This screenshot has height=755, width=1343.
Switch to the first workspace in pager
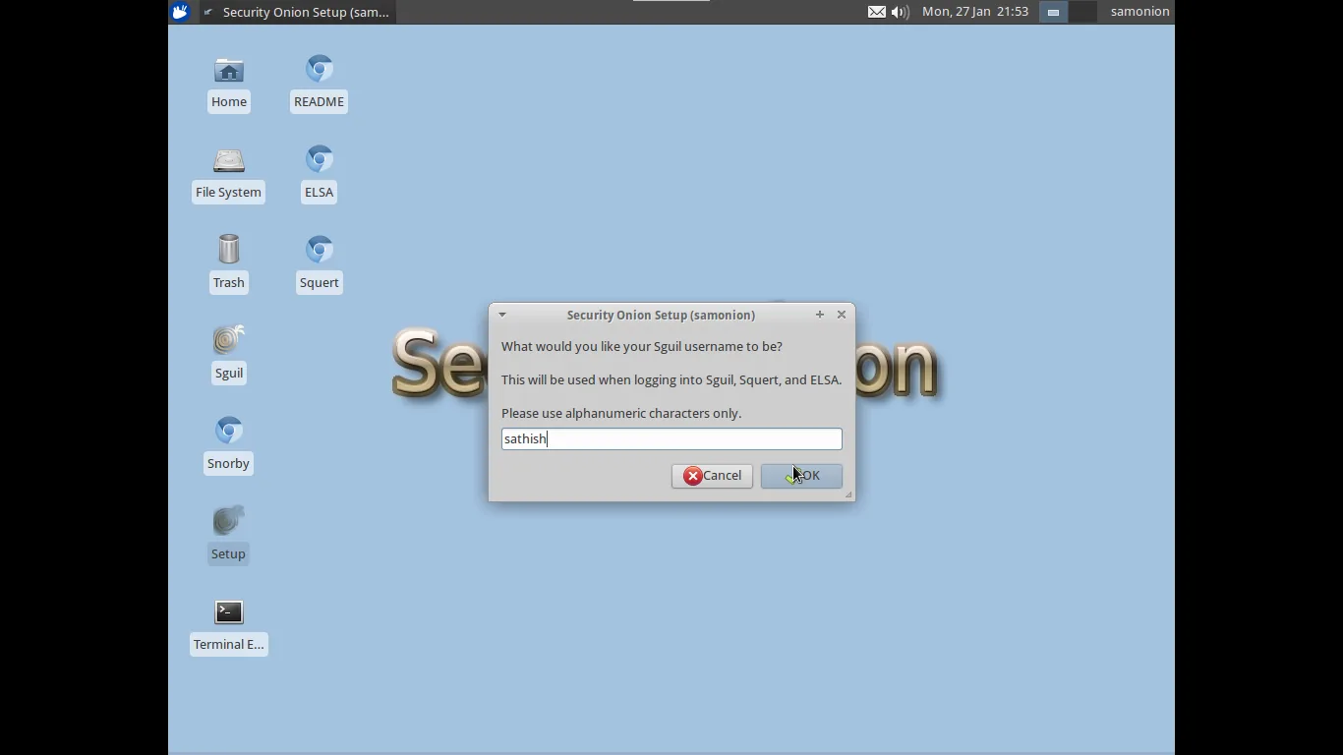point(1053,12)
